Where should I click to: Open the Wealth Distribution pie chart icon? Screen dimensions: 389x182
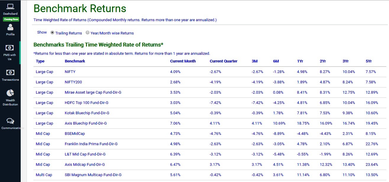tap(10, 93)
